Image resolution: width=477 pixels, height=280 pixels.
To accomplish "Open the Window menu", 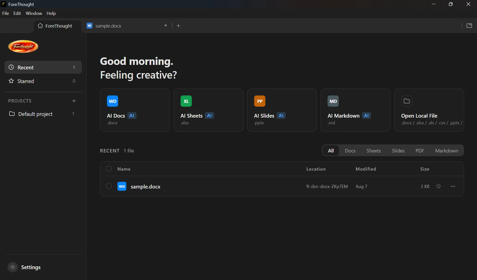I will 34,13.
